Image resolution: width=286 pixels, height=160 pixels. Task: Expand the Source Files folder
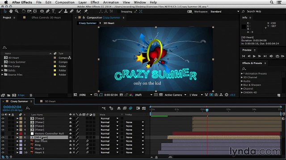(2, 74)
